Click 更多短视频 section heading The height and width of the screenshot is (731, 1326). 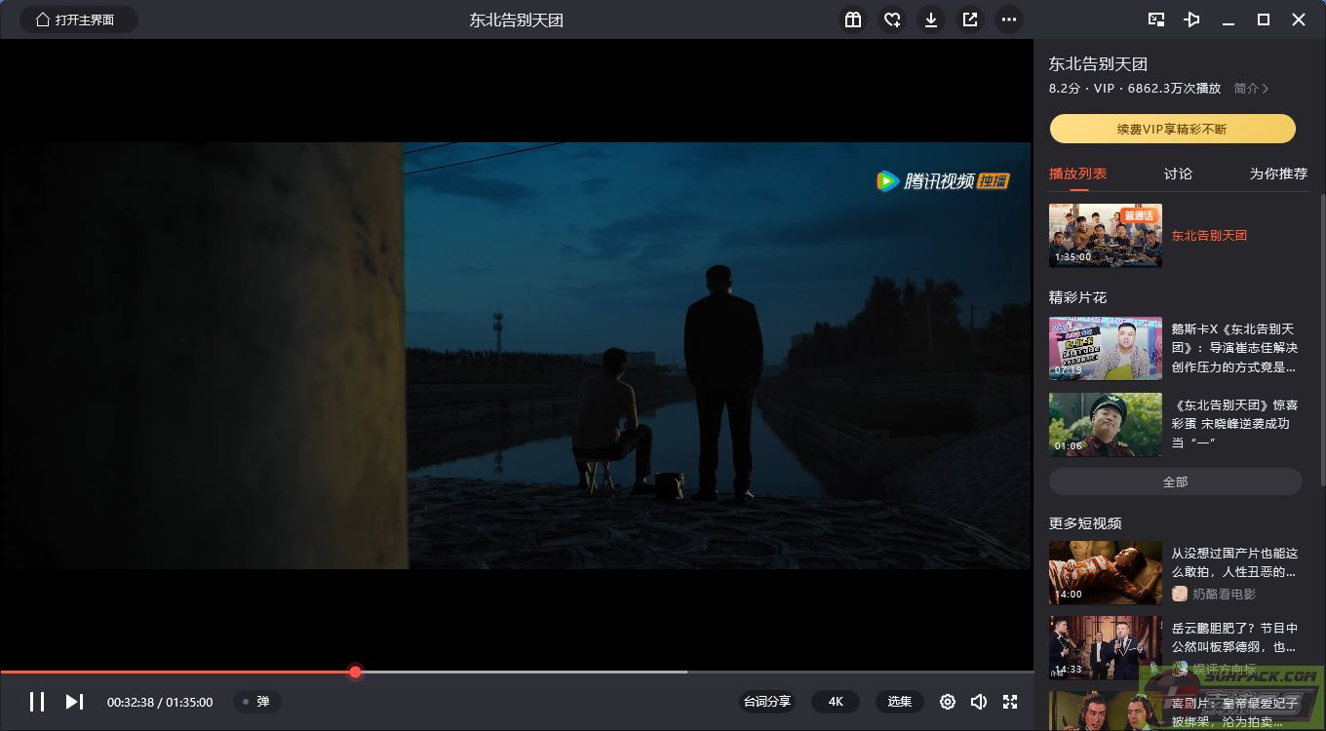tap(1085, 523)
